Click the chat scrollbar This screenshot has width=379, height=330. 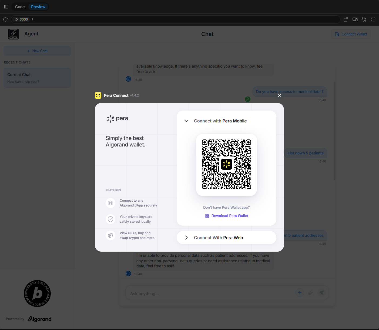[334, 131]
